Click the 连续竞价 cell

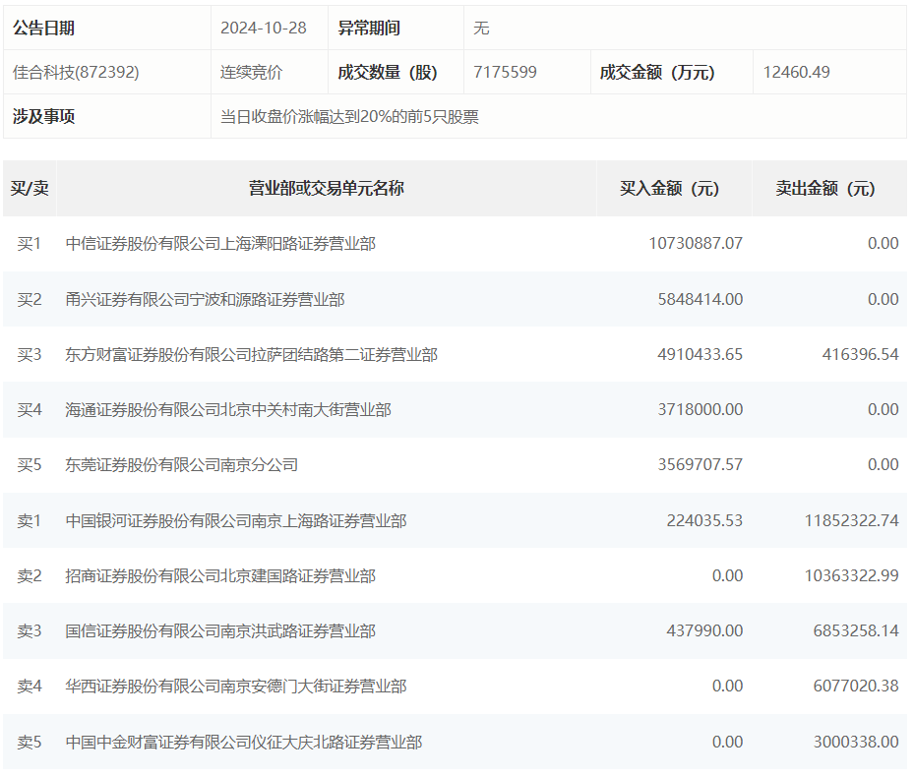251,72
